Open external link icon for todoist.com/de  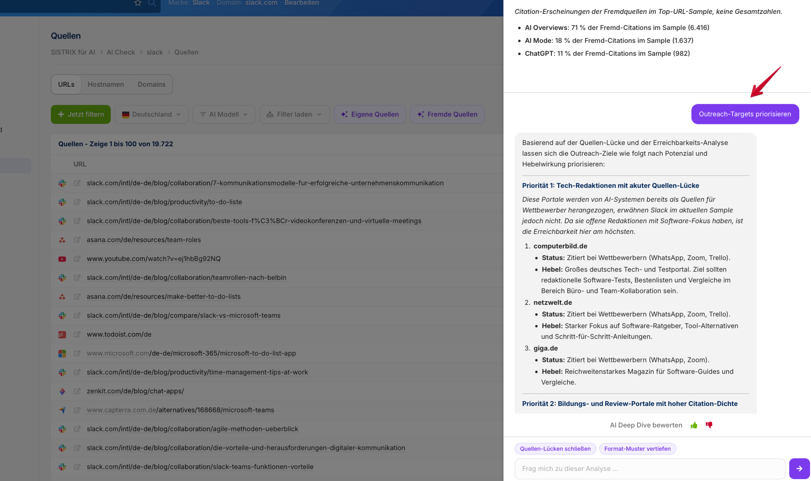click(x=77, y=334)
